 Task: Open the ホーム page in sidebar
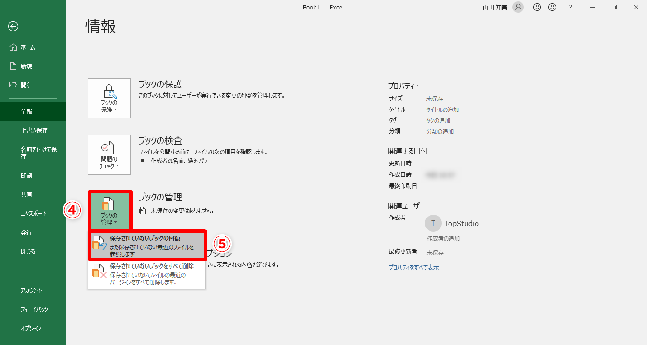(33, 47)
